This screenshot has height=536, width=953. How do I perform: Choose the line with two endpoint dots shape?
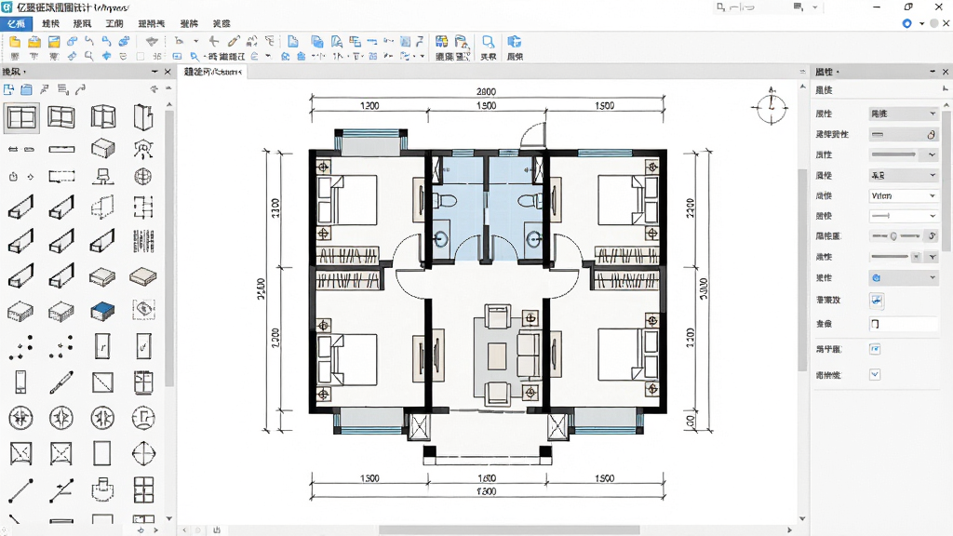coord(20,491)
